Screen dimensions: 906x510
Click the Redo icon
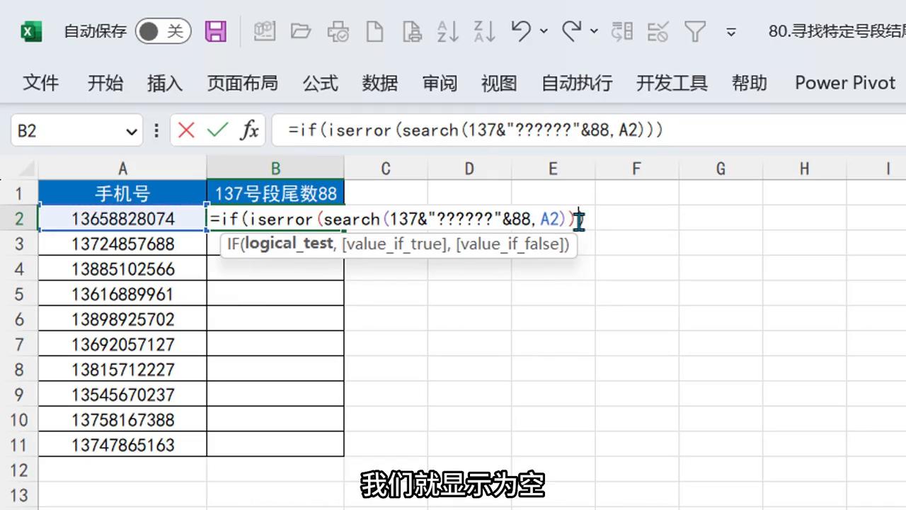[572, 32]
